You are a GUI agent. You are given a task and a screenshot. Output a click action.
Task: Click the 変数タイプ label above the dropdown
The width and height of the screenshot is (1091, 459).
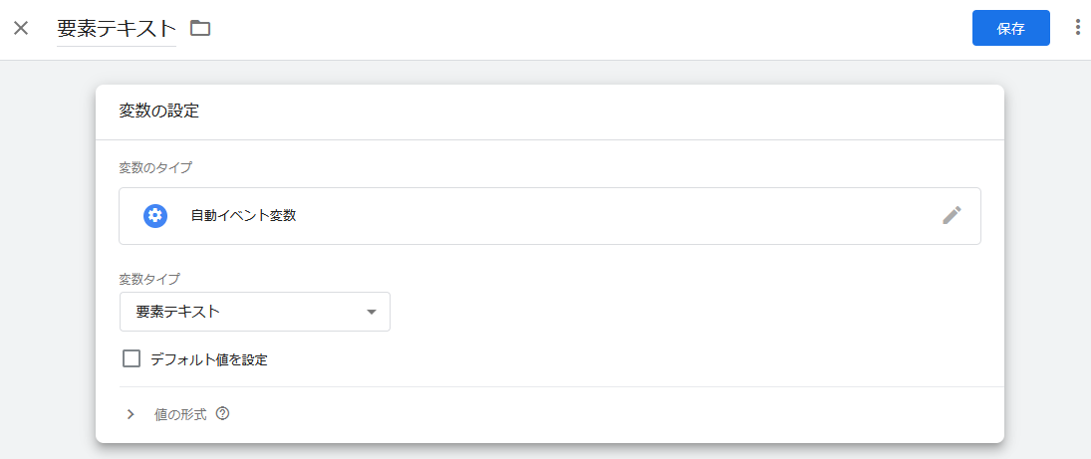click(x=149, y=279)
